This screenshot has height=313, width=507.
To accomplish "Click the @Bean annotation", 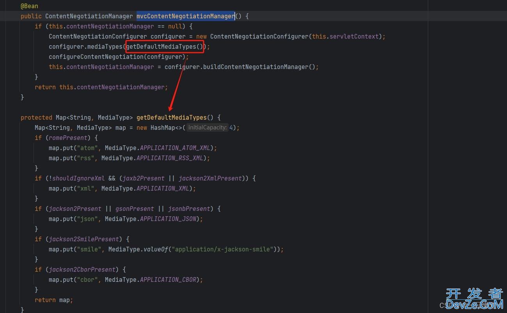I will point(29,6).
